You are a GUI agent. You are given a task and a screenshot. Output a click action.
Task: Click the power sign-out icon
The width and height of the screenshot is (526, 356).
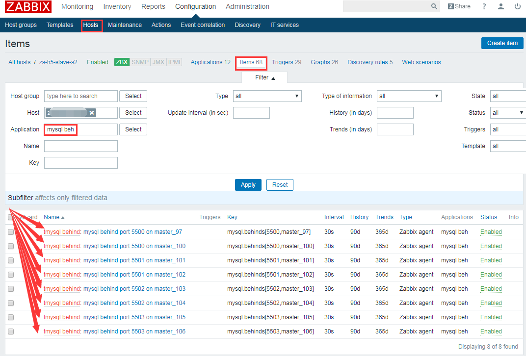tap(518, 6)
